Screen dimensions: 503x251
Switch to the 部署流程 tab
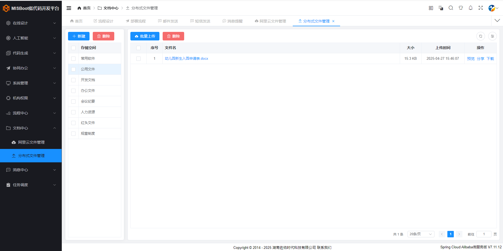point(136,21)
